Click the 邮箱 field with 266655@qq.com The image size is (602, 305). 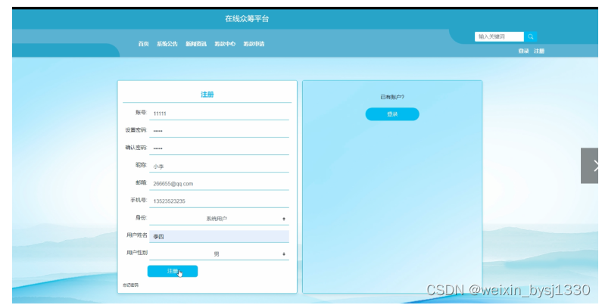coord(219,184)
